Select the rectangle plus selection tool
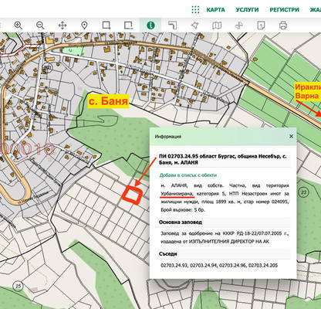 coord(106,25)
